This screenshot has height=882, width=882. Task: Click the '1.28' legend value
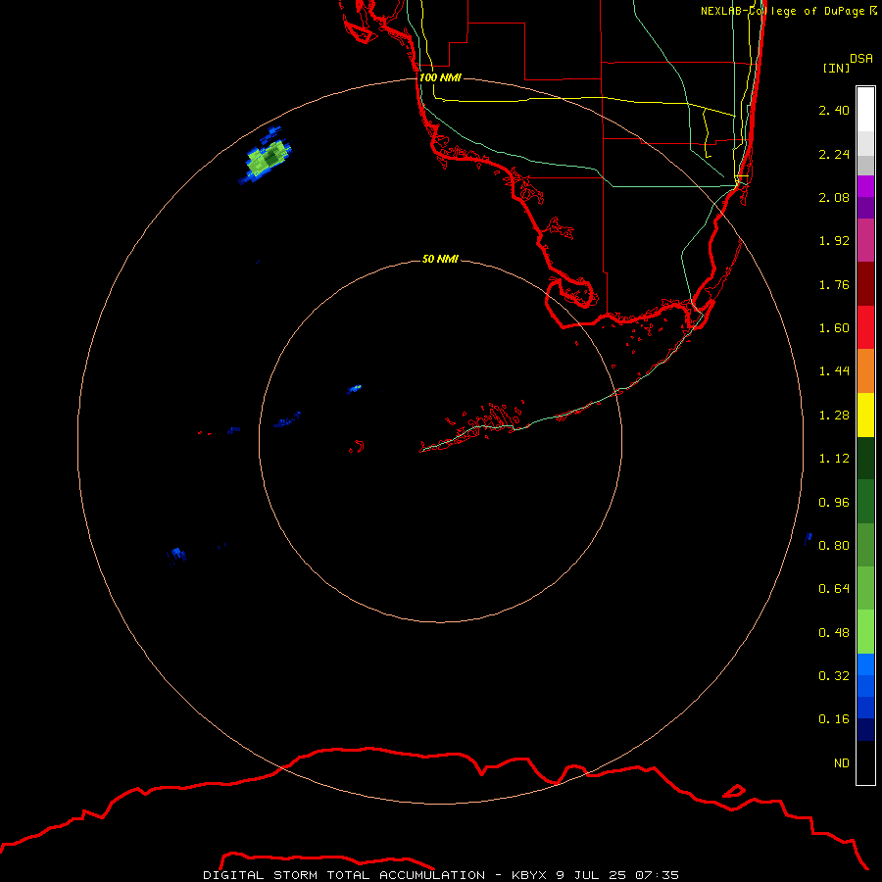(834, 416)
